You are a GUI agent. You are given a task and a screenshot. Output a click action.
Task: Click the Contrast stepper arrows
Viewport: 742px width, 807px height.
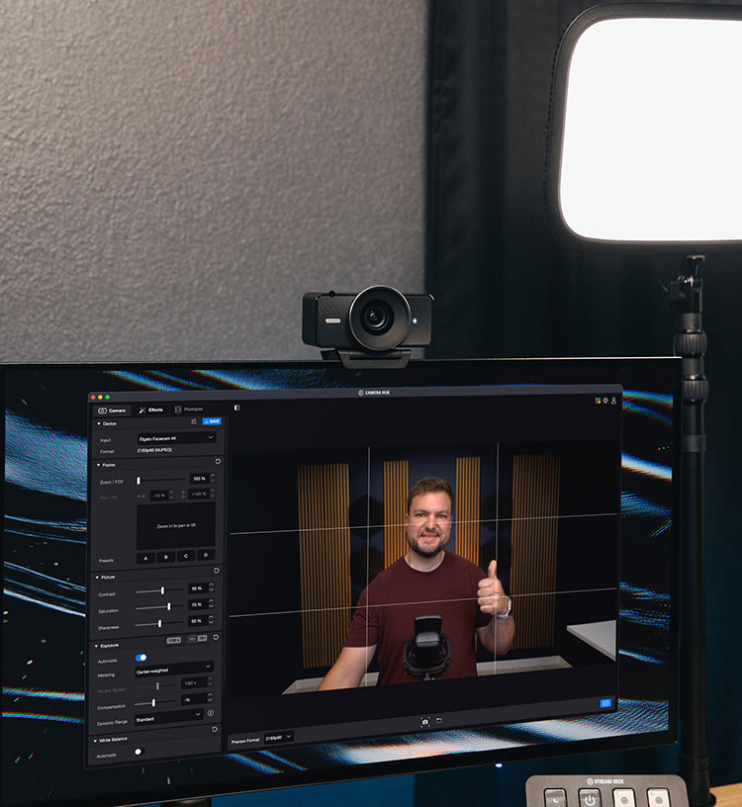(211, 586)
